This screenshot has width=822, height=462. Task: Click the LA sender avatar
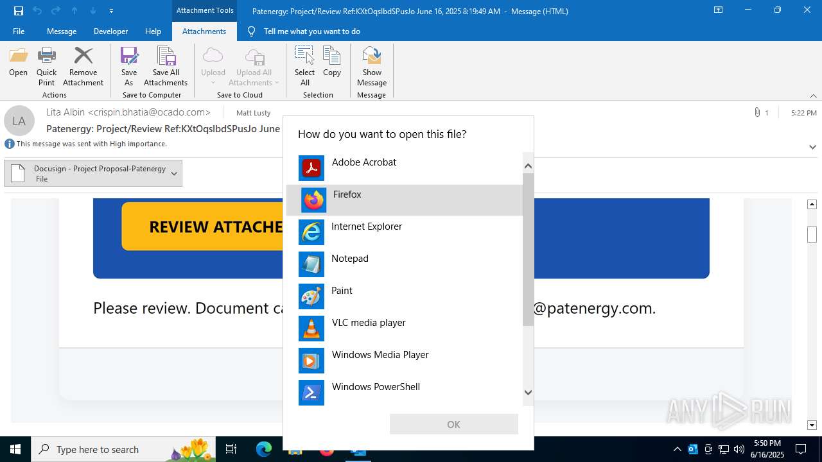(19, 121)
